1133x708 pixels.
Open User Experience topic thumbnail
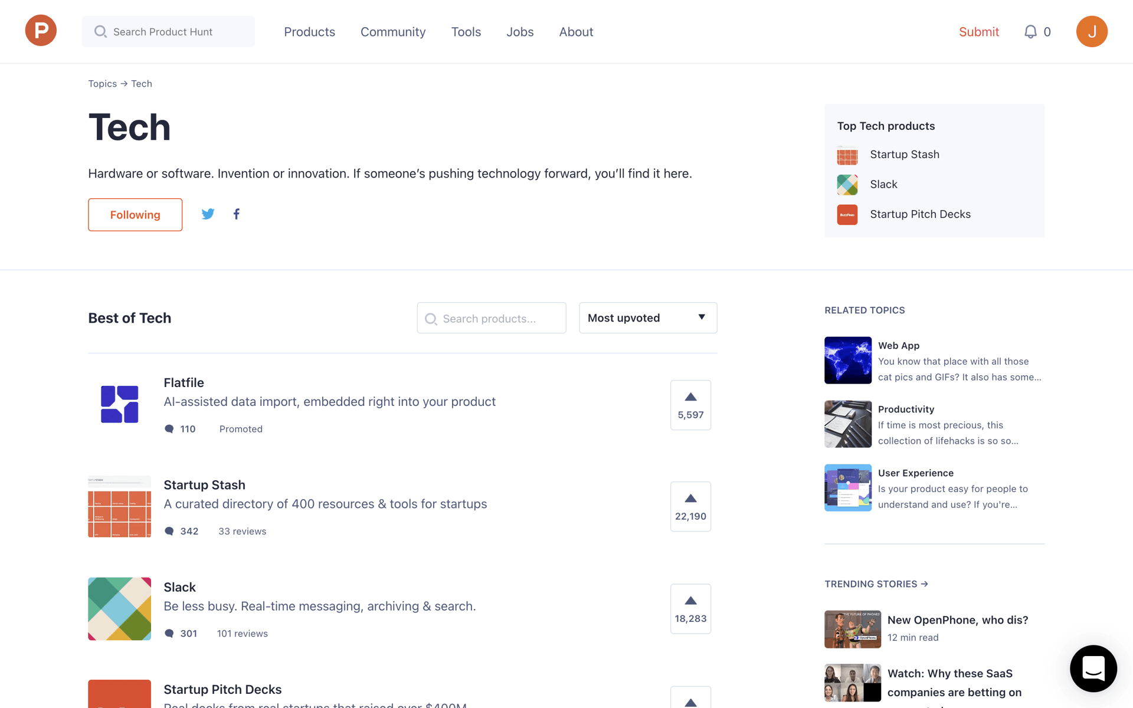(x=848, y=488)
